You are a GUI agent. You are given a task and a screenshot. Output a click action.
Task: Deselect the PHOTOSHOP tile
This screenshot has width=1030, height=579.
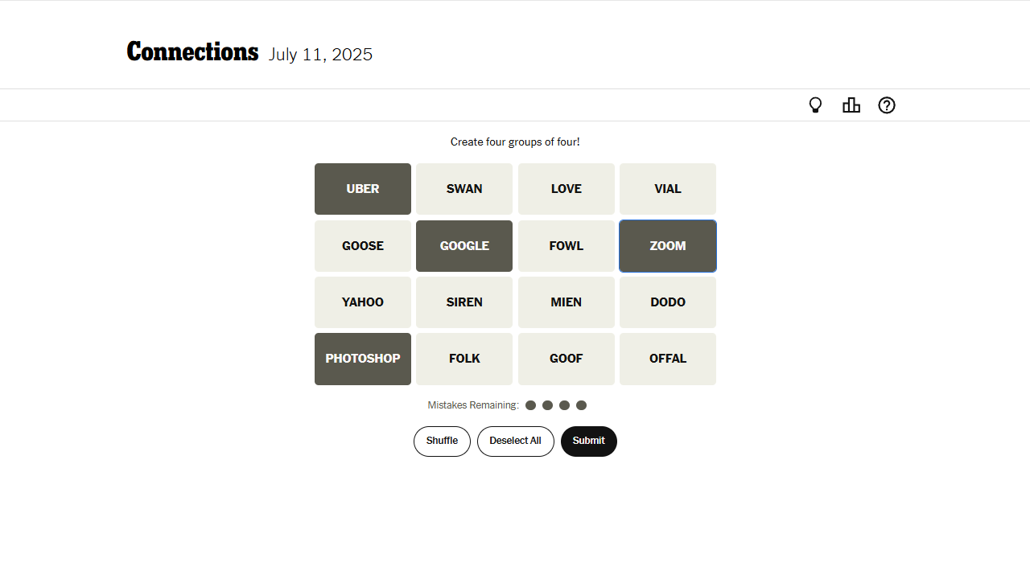click(363, 359)
